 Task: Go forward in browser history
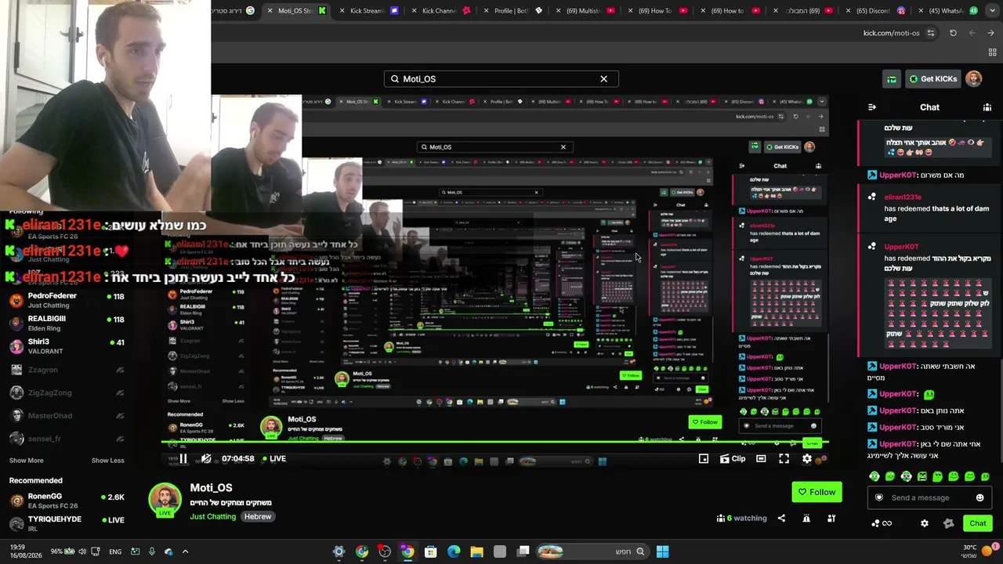990,33
